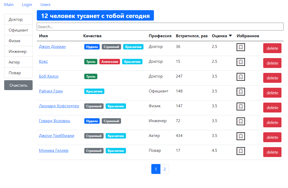
Task: Delete the Моника Геллер row
Action: 272,152
